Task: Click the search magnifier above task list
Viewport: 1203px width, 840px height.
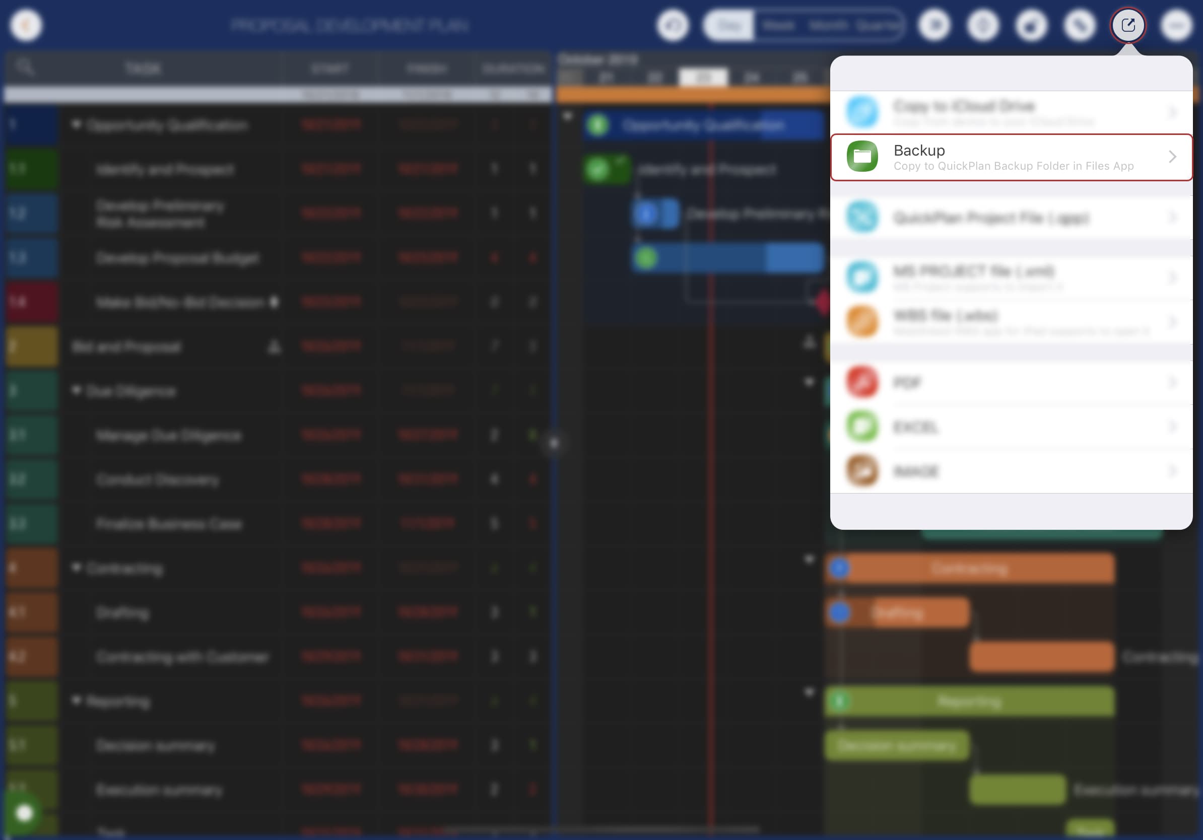Action: coord(25,67)
